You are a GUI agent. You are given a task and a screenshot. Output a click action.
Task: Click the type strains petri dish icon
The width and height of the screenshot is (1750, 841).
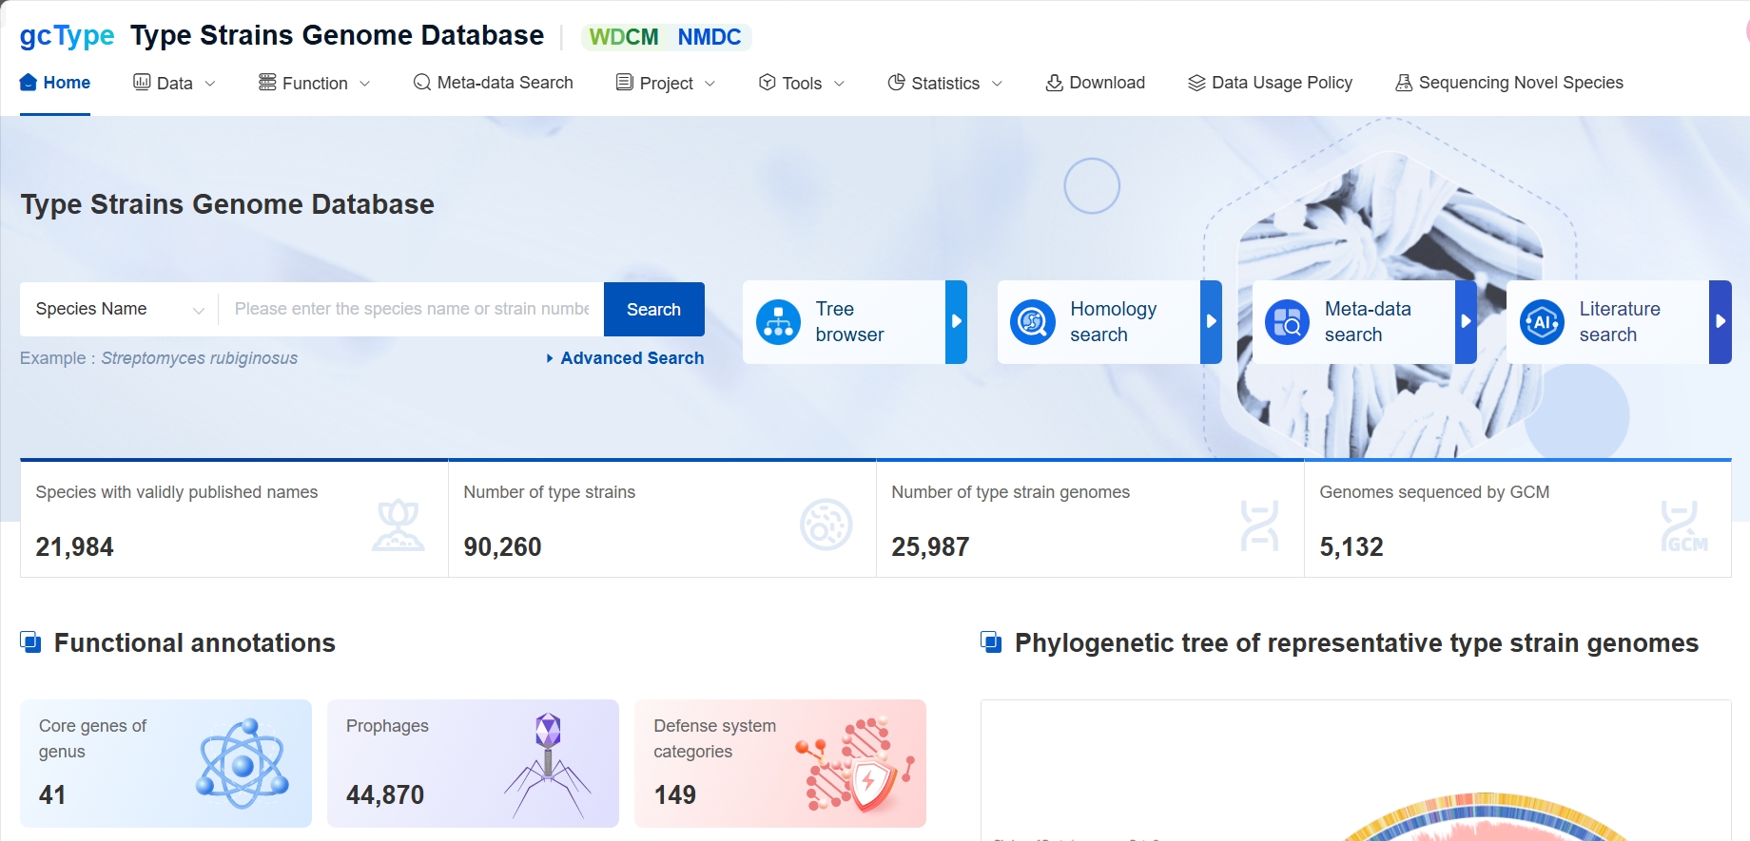click(x=826, y=525)
